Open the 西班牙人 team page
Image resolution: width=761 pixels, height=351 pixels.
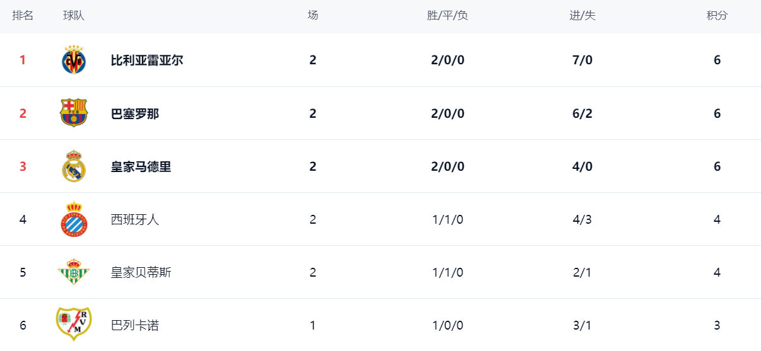[x=135, y=219]
